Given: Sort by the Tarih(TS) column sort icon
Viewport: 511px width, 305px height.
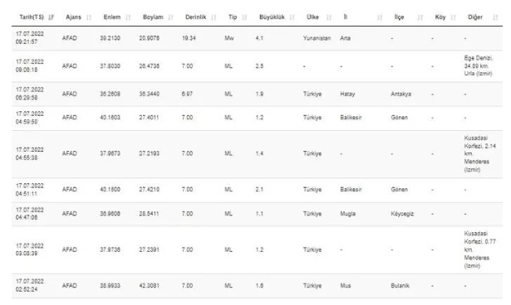Looking at the screenshot, I should click(x=51, y=17).
